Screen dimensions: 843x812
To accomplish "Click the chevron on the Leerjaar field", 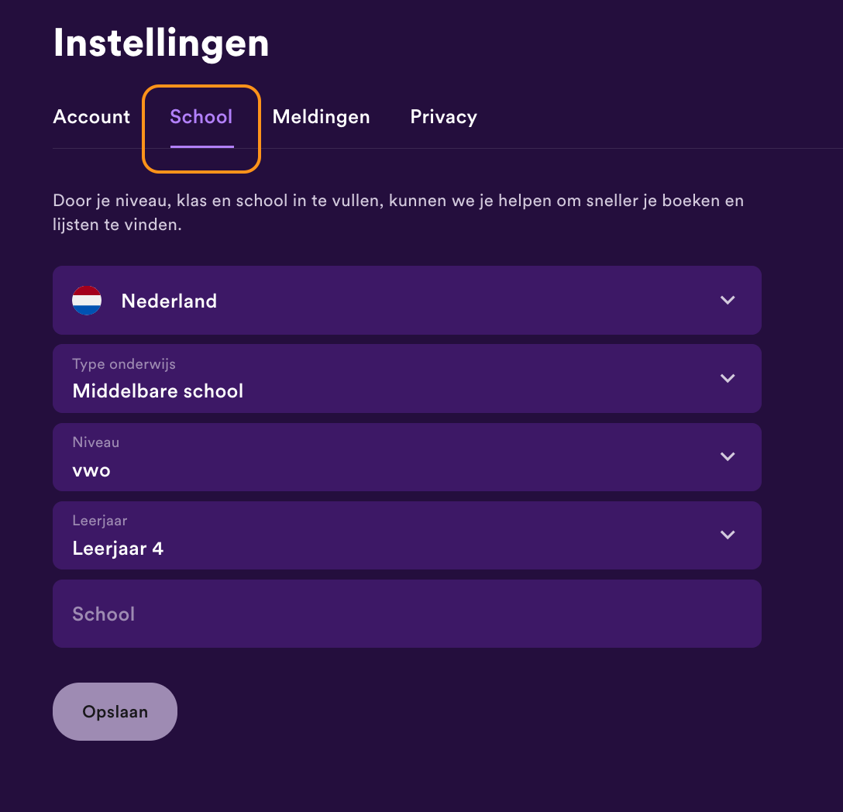I will coord(728,535).
